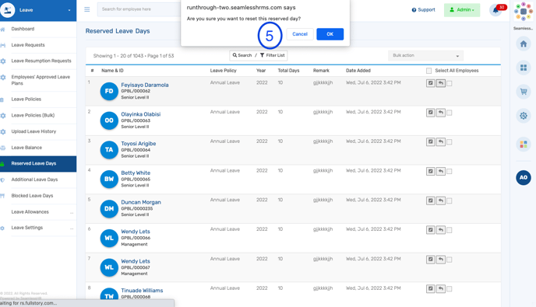Check the Select All Employees checkbox

pos(428,71)
